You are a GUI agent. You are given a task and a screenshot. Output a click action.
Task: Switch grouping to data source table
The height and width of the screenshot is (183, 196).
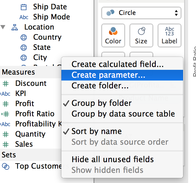pos(123,114)
